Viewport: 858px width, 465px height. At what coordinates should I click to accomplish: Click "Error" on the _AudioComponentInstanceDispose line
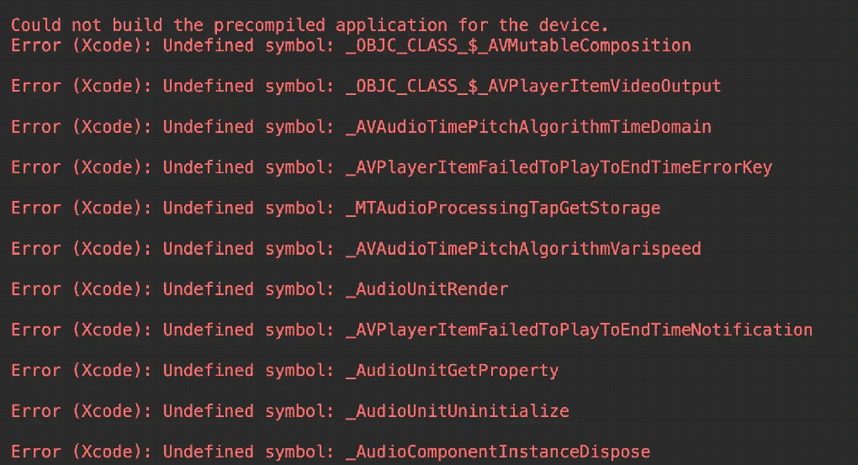click(x=36, y=452)
